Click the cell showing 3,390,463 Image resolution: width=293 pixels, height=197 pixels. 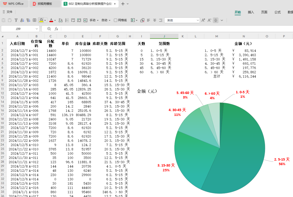(244, 55)
